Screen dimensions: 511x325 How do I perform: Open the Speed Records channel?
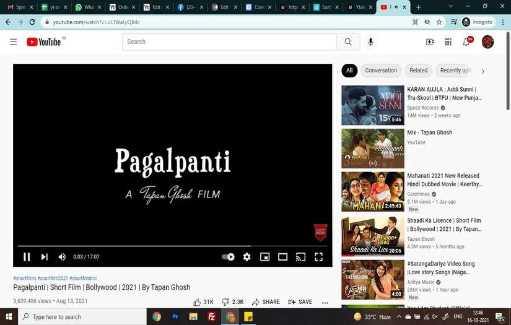[x=422, y=108]
